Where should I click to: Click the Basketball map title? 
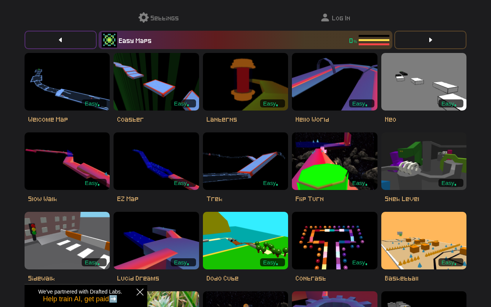[402, 279]
